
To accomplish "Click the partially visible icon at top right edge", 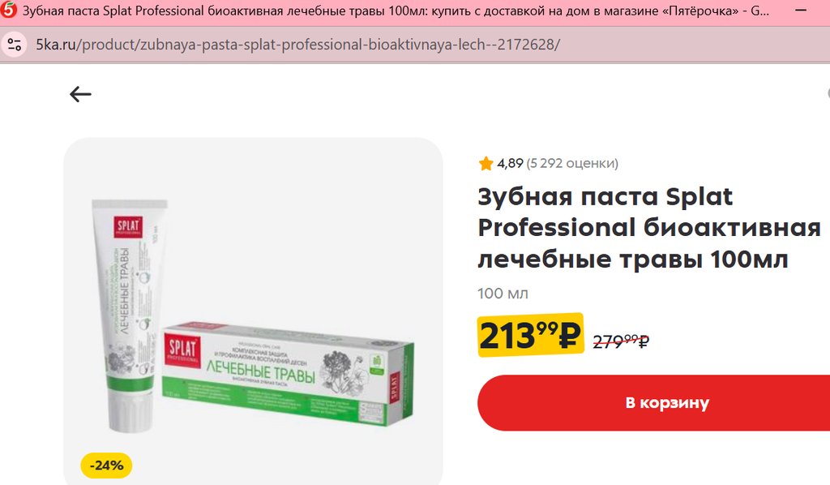I will pyautogui.click(x=828, y=93).
